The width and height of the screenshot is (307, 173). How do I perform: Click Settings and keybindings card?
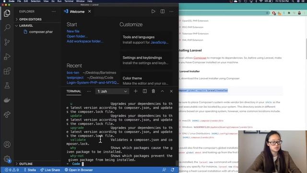point(146,60)
